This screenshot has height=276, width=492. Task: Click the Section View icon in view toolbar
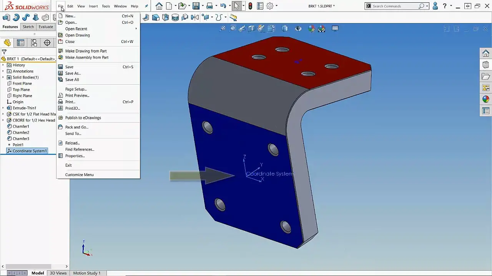(x=251, y=28)
